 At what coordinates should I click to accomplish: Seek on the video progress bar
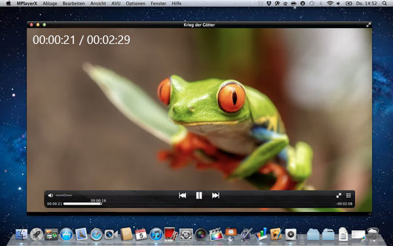pos(83,204)
